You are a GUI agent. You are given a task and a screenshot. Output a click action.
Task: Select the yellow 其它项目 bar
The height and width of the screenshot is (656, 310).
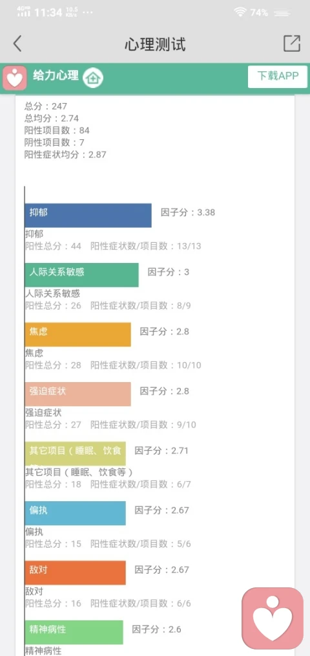[75, 453]
